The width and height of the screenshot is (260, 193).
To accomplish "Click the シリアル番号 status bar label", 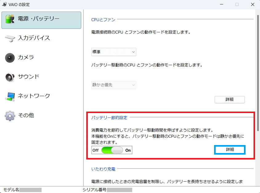I will coord(94,190).
